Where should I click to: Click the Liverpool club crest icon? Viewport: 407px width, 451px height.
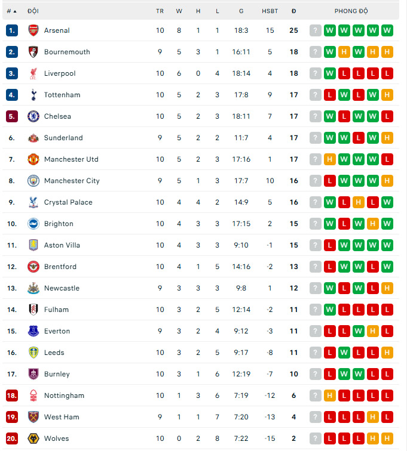(x=33, y=73)
